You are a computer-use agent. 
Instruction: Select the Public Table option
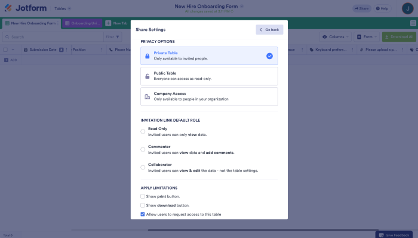(x=209, y=76)
